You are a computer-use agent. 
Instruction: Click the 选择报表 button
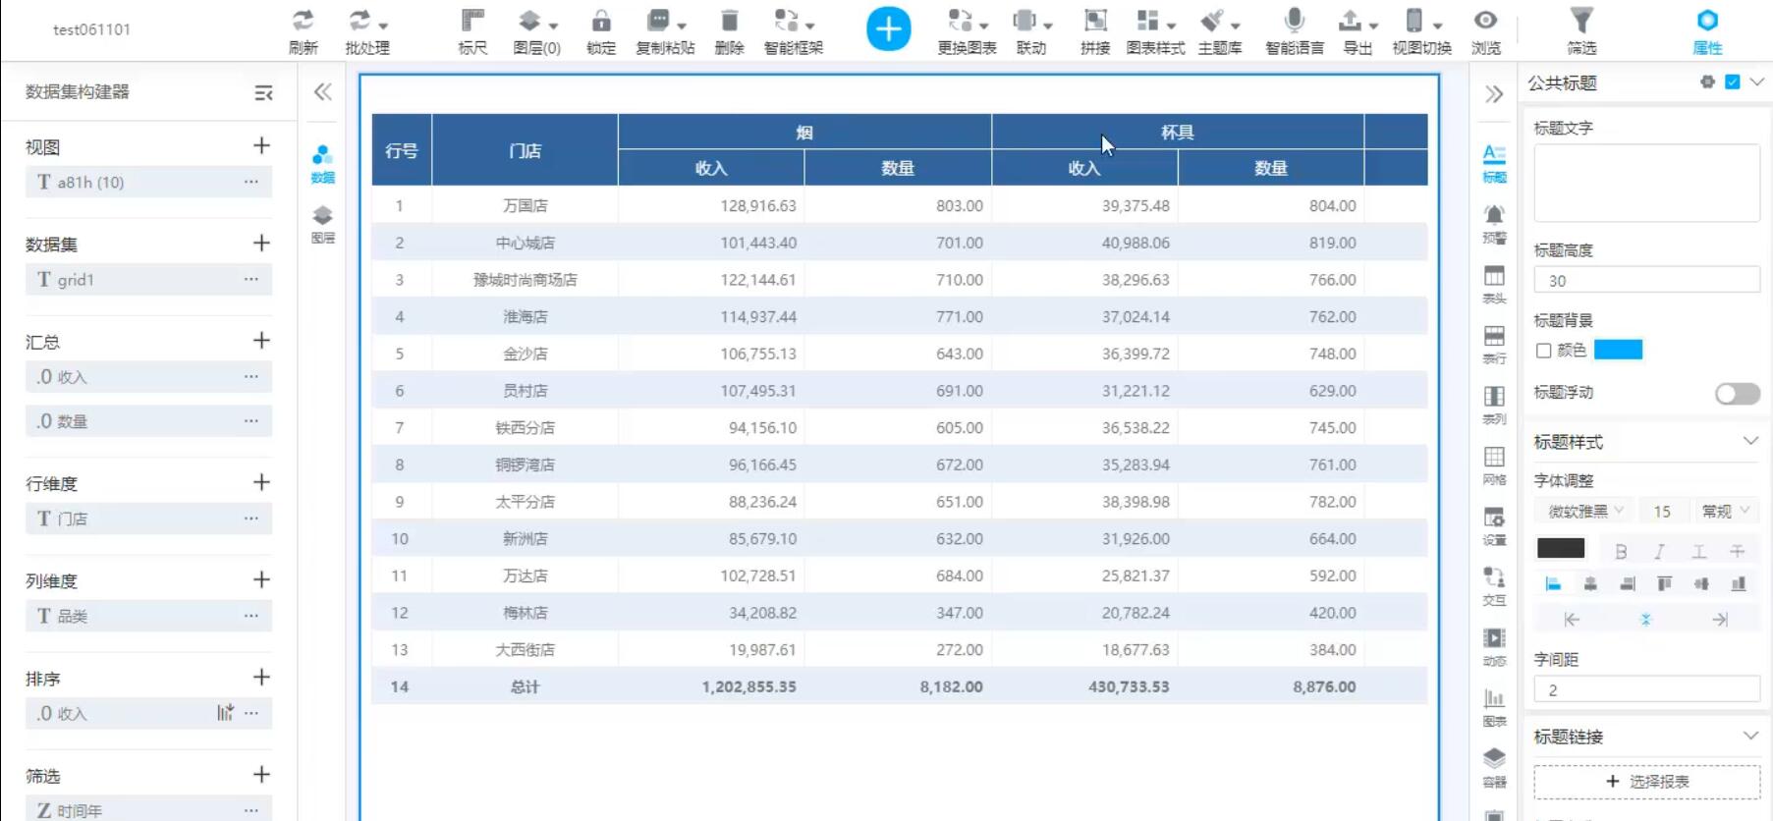click(x=1646, y=782)
